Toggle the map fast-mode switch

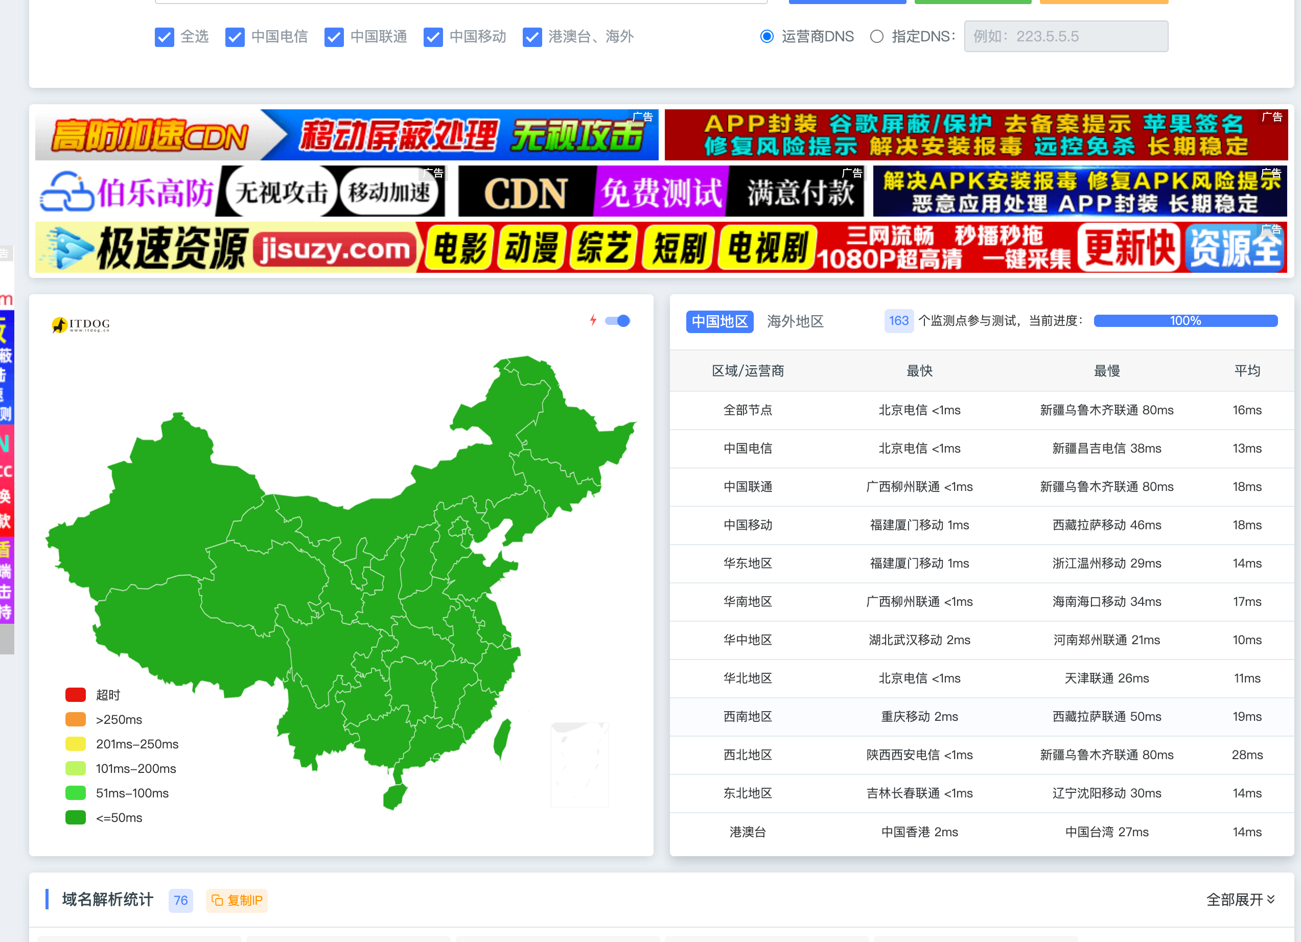click(x=618, y=321)
